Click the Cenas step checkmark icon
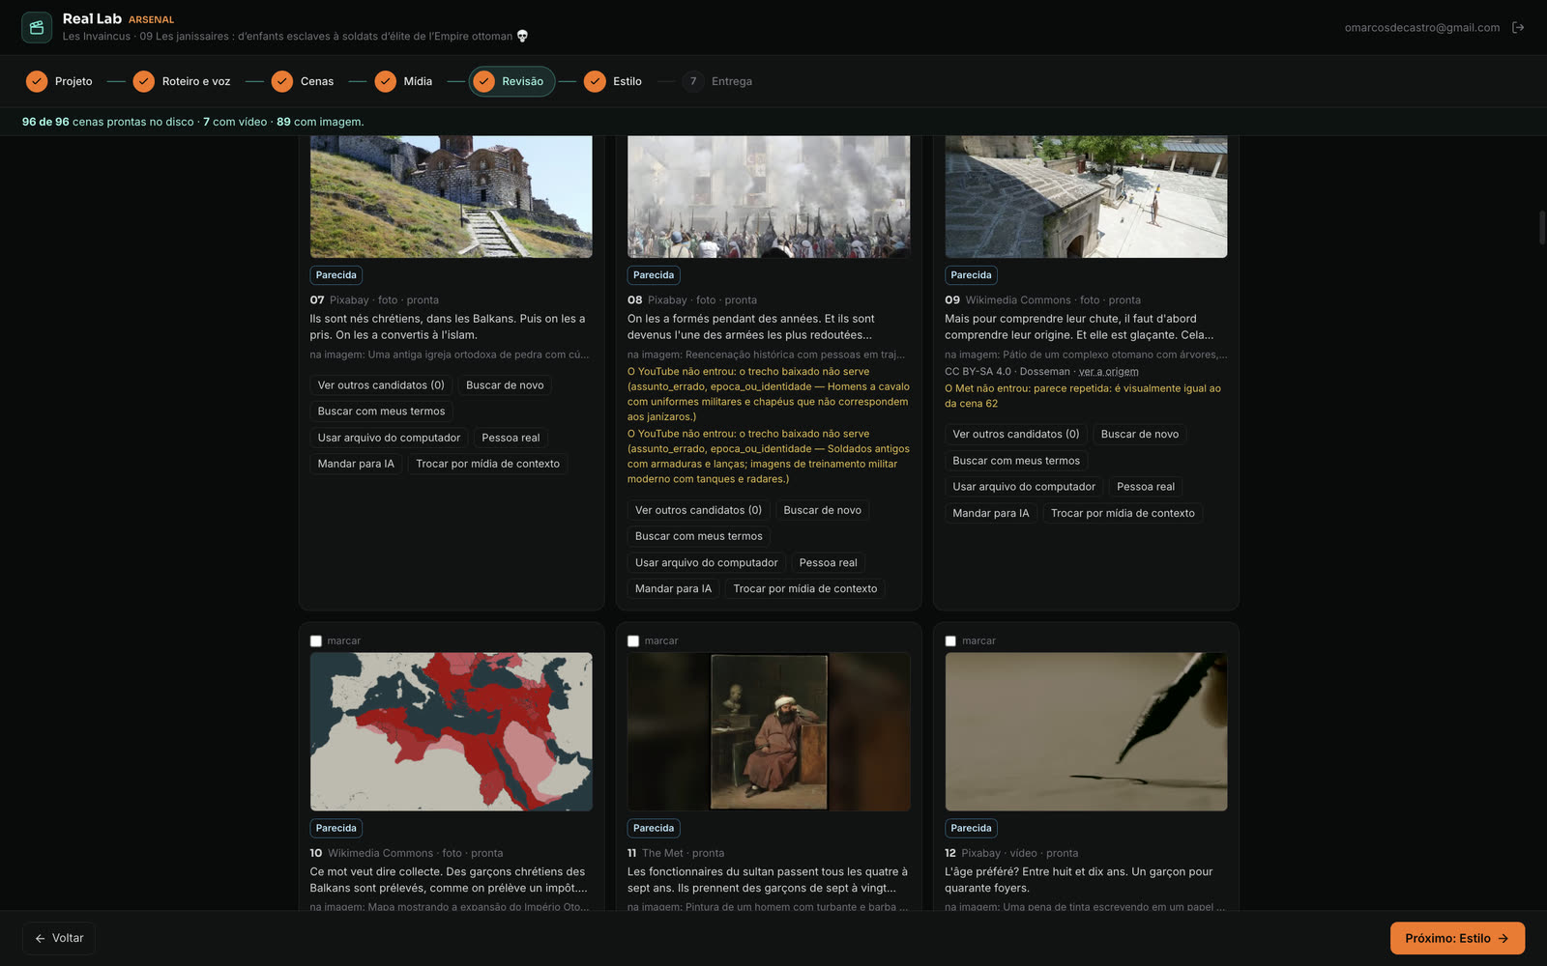This screenshot has width=1547, height=966. click(282, 81)
